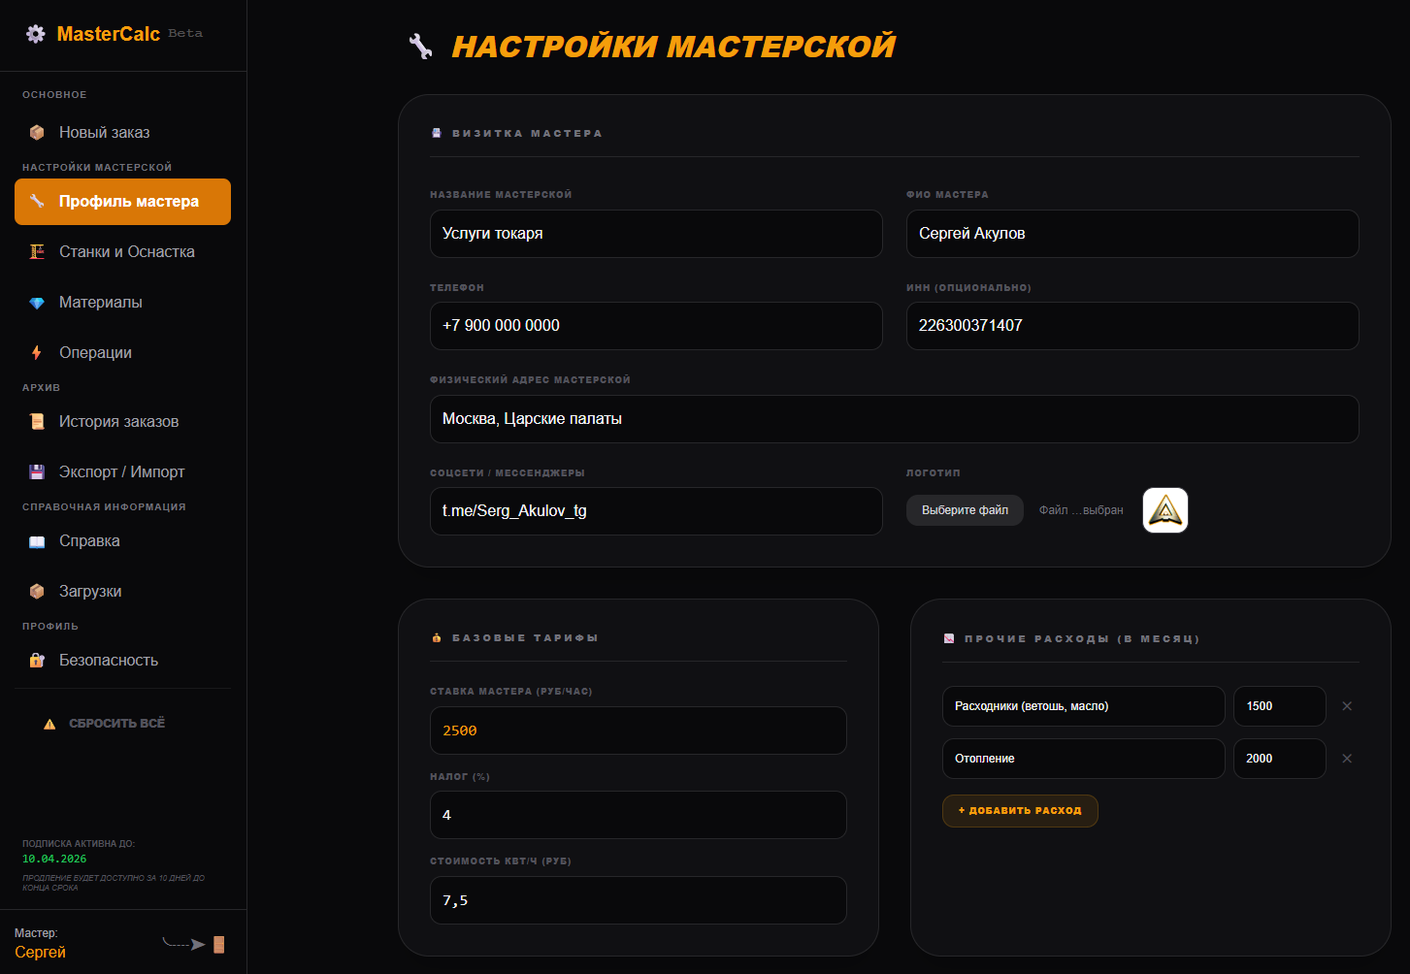Open Новый заказ in the sidebar
Image resolution: width=1410 pixels, height=974 pixels.
coord(104,133)
